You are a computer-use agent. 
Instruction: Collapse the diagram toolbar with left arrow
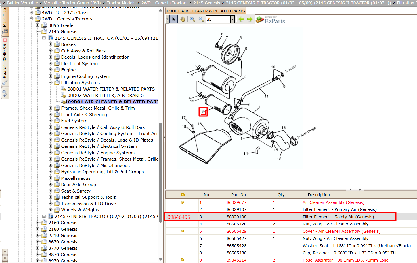167,19
